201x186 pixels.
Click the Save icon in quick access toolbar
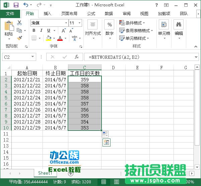pos(16,5)
